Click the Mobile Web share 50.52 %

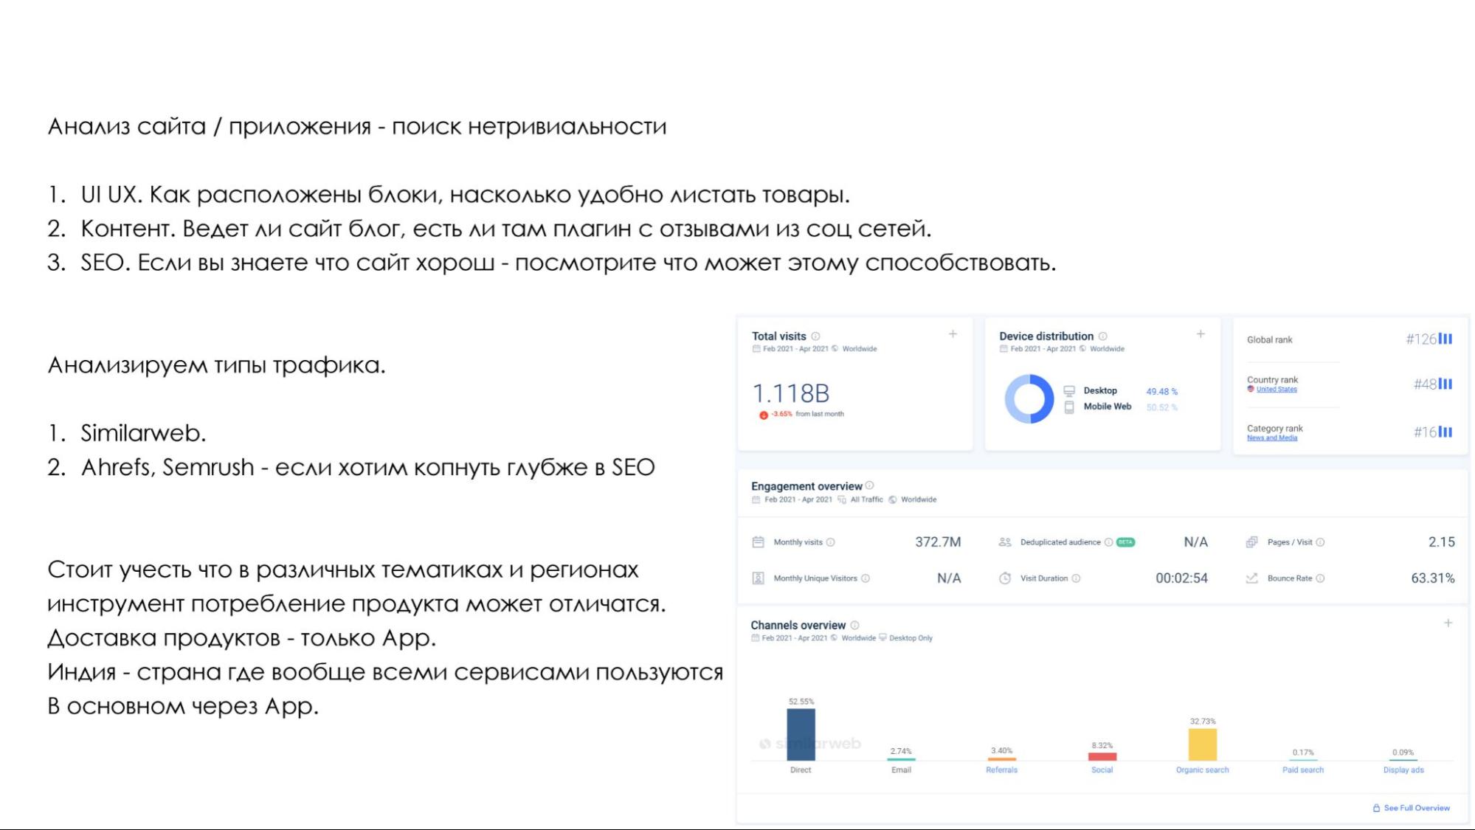click(1161, 407)
